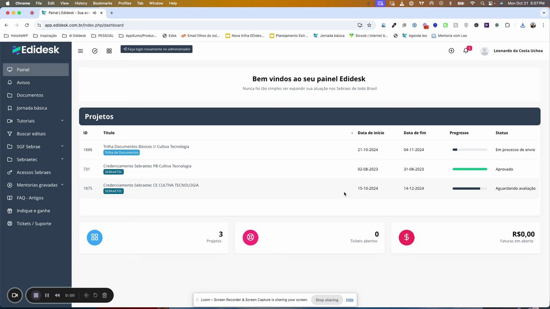This screenshot has width=550, height=309.
Task: Click the blue Projetos grid icon card
Action: (95, 237)
